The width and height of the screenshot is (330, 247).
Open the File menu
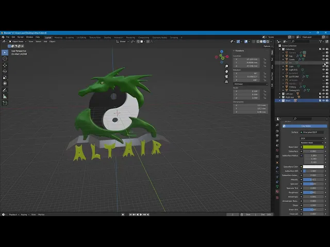(x=8, y=37)
